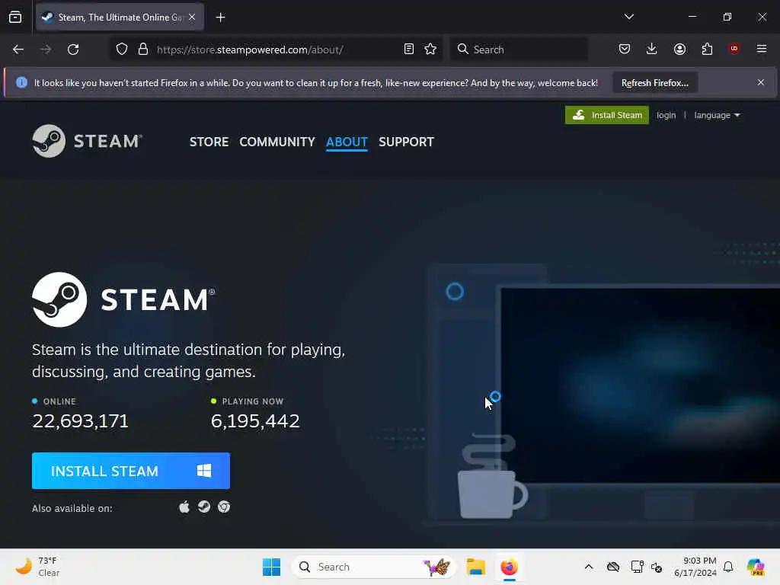Open the Windows Start menu
This screenshot has width=780, height=585.
272,567
